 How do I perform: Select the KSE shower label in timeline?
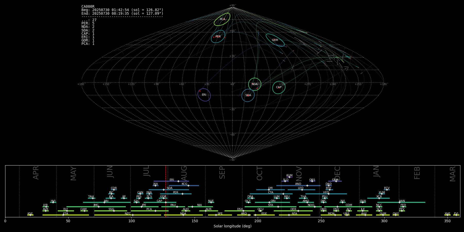tap(30, 214)
